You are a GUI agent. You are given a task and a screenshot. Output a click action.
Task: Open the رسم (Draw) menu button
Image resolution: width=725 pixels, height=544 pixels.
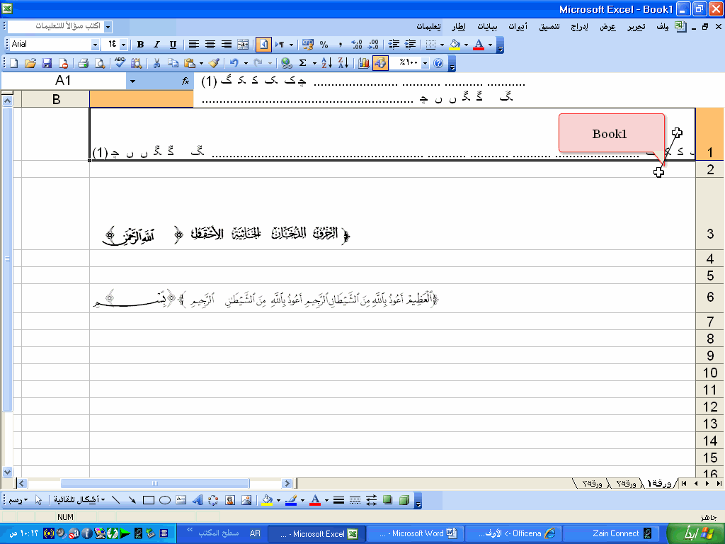(x=18, y=500)
